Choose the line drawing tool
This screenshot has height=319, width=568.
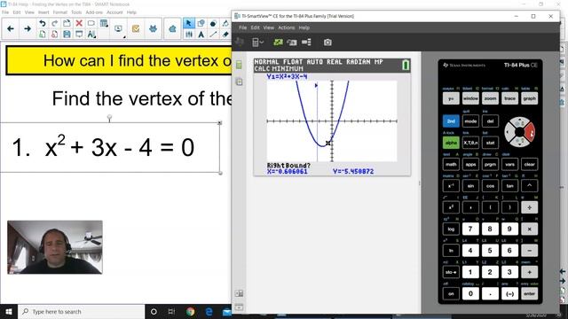[x=213, y=35]
